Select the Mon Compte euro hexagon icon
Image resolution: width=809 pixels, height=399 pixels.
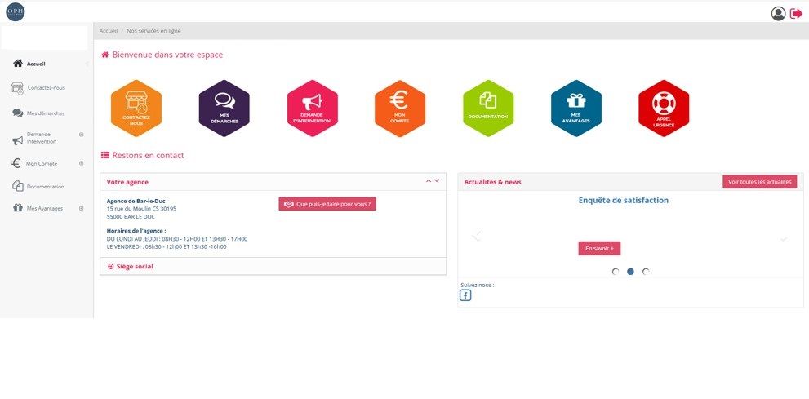(400, 109)
